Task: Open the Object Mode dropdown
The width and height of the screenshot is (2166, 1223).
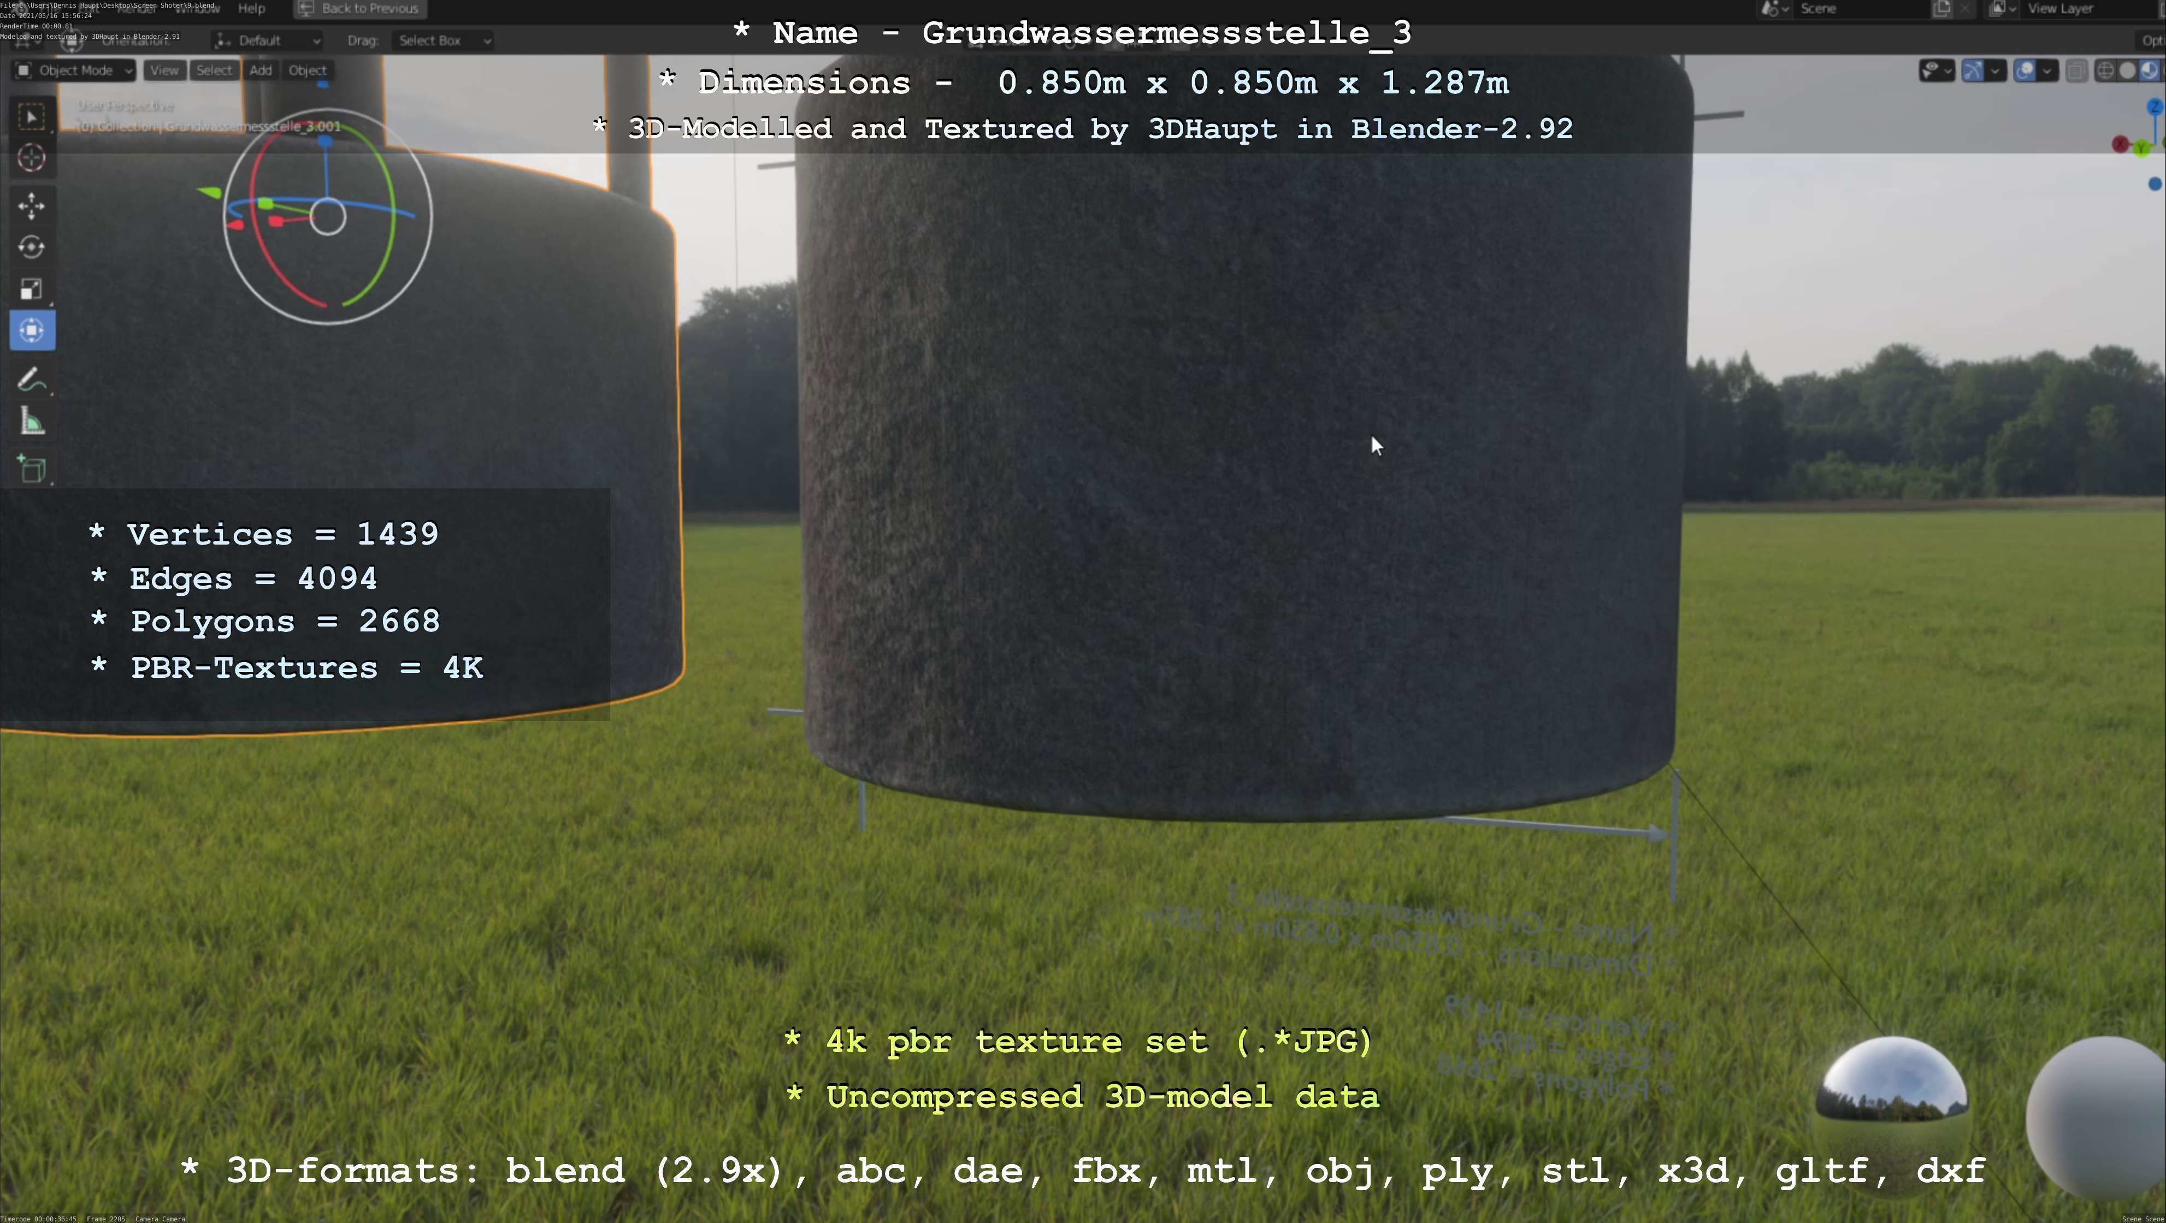Action: point(74,70)
